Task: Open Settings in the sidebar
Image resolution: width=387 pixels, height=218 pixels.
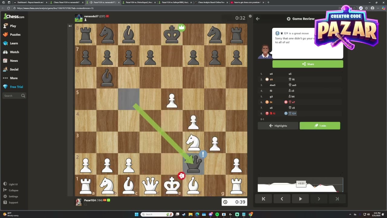Action: 11,196
